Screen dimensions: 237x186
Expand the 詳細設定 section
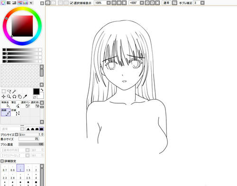pos(2,161)
